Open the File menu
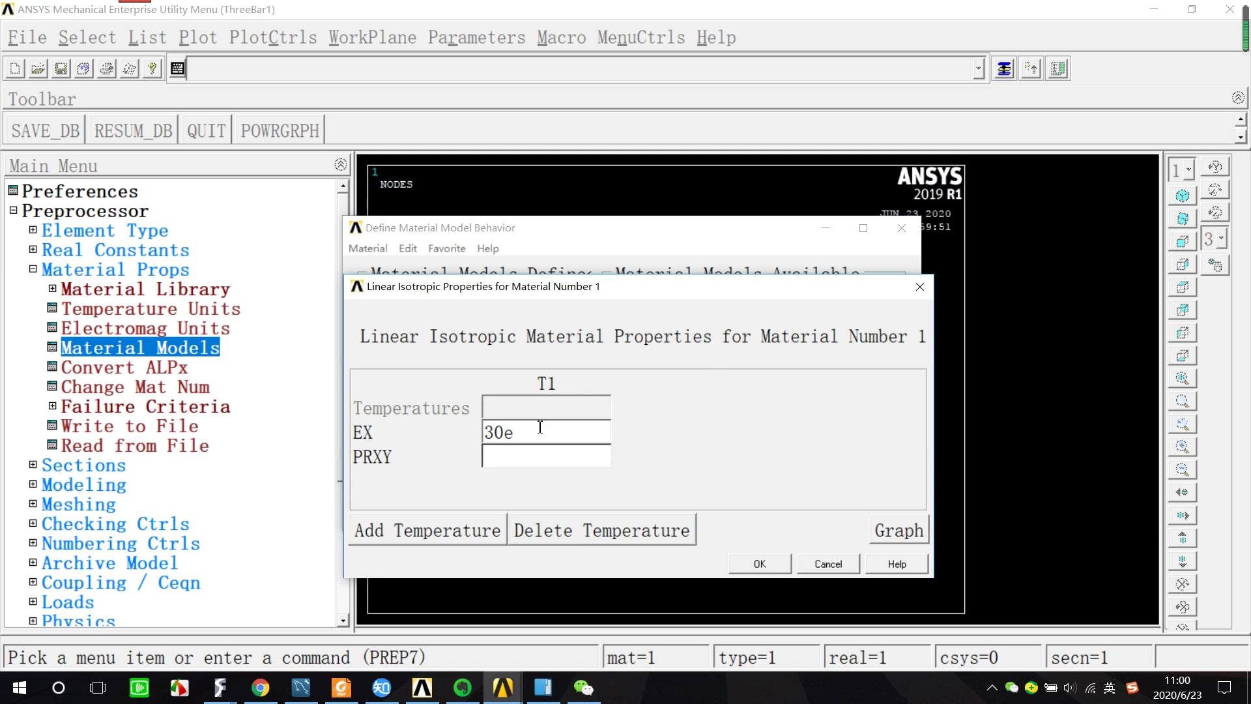Image resolution: width=1251 pixels, height=704 pixels. [27, 38]
